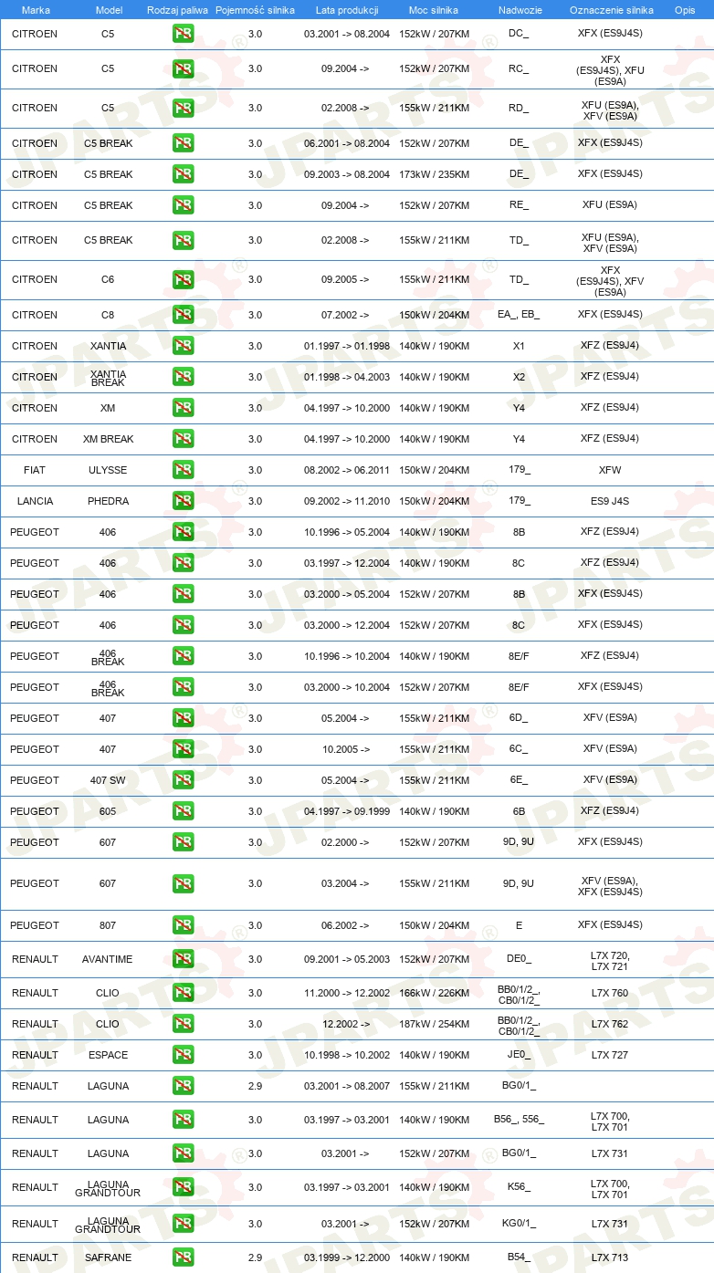Click fuel icon in Xantia X1 row
The image size is (714, 1273).
tap(183, 346)
